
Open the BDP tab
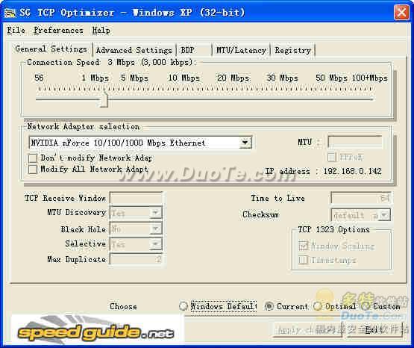tap(194, 50)
